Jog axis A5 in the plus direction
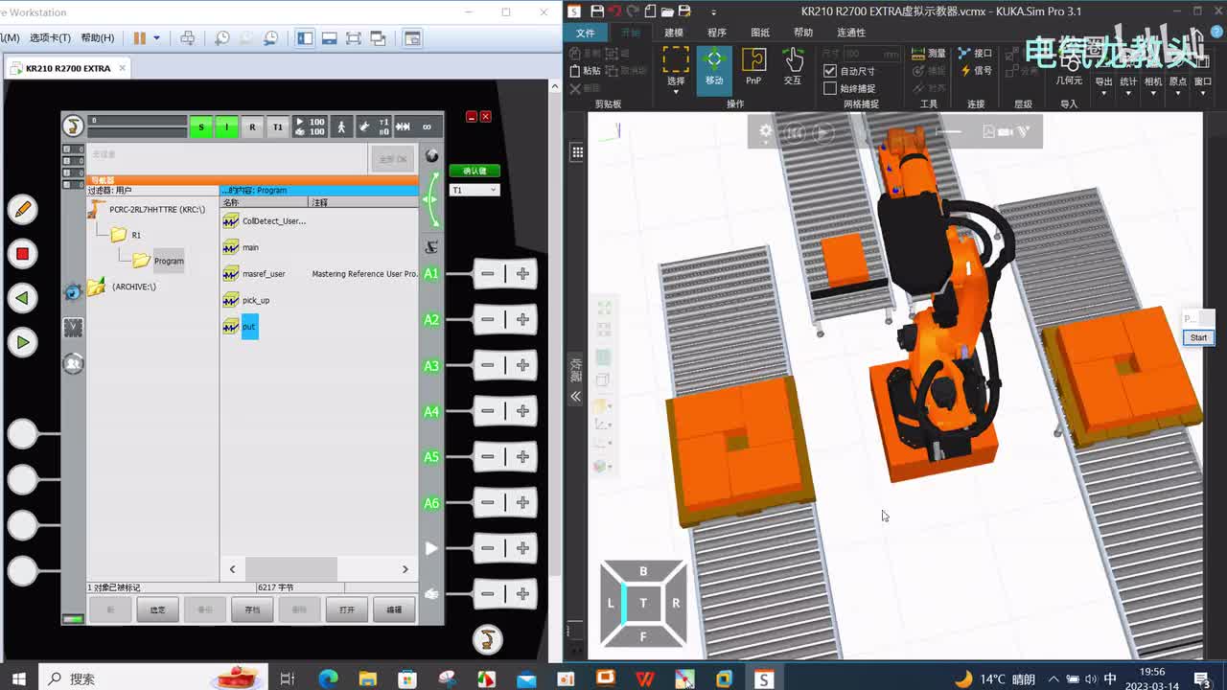Image resolution: width=1227 pixels, height=690 pixels. coord(522,456)
